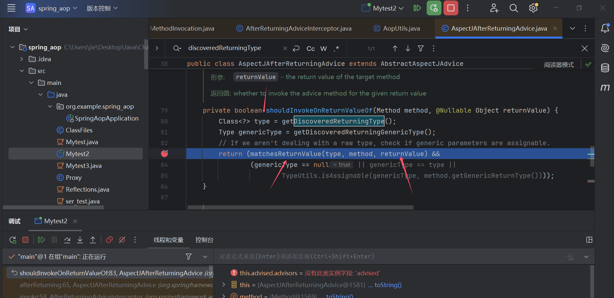Select Threads and Variables tab

[x=168, y=240]
